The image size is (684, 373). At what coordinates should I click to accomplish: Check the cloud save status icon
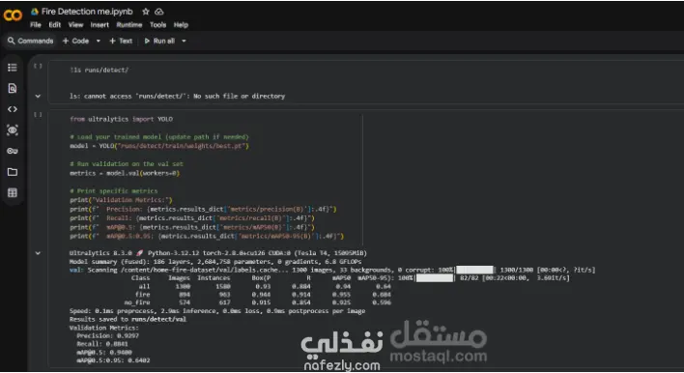159,12
